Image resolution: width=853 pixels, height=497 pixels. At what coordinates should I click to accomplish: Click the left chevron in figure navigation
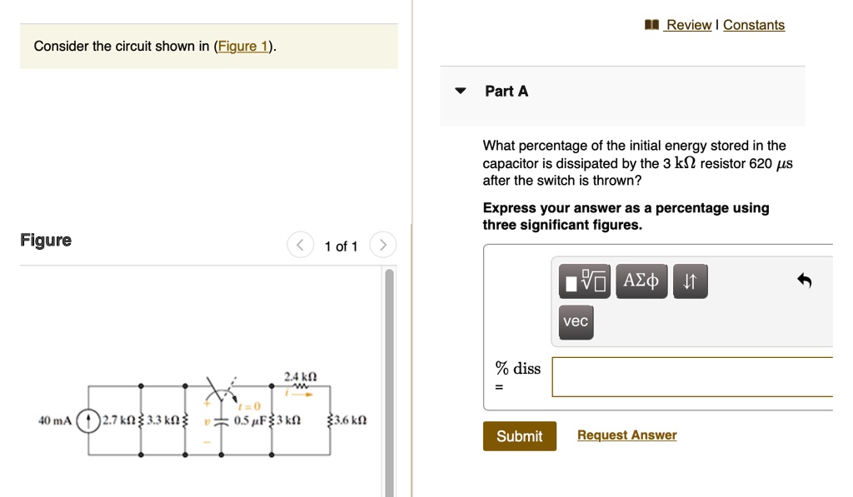(300, 245)
